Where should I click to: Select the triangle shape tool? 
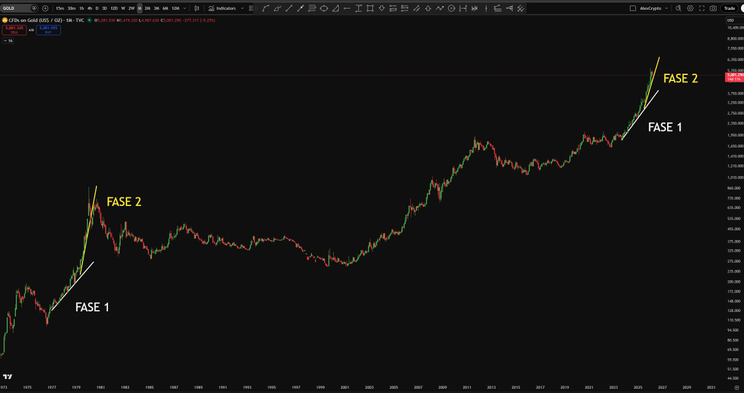coord(336,9)
